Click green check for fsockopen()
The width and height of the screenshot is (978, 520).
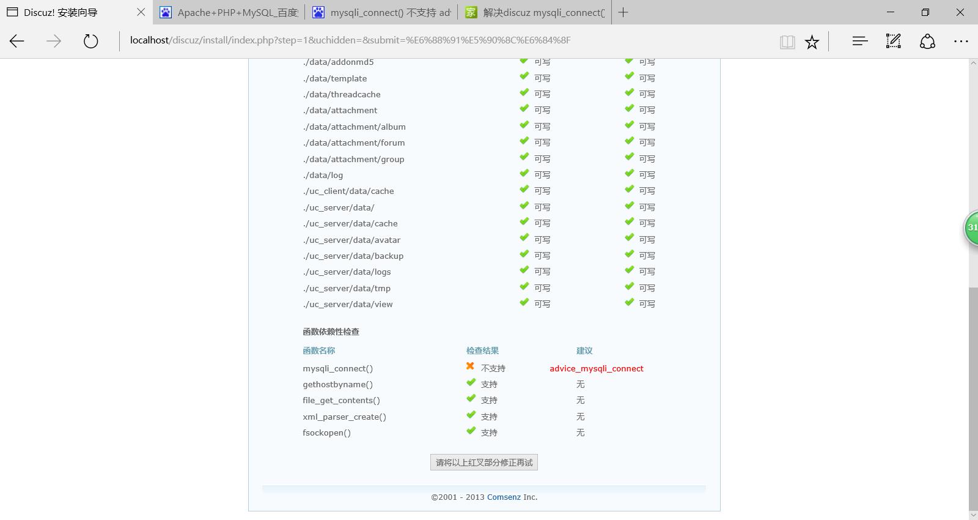[471, 431]
